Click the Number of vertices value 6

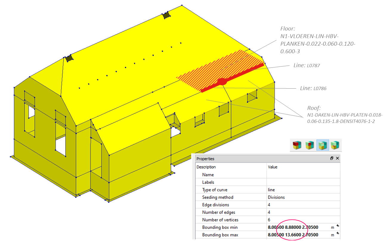[269, 220]
